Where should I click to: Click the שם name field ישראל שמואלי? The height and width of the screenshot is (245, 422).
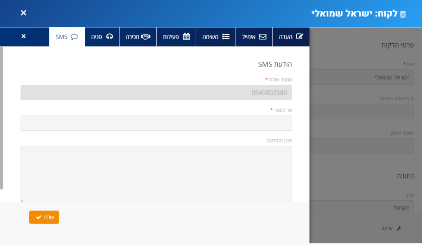tap(362, 77)
